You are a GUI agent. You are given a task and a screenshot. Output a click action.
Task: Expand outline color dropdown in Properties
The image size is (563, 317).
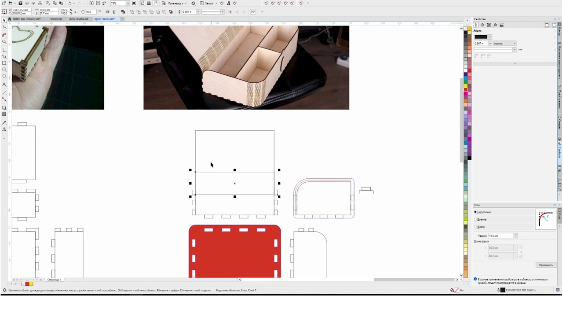coord(490,37)
